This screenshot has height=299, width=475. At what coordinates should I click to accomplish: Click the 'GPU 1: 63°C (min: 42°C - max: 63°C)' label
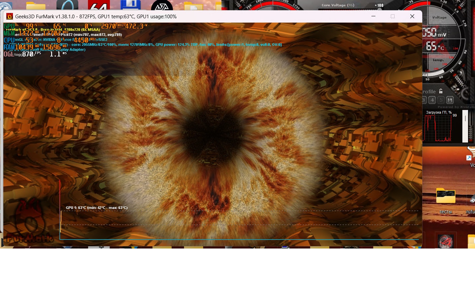97,208
